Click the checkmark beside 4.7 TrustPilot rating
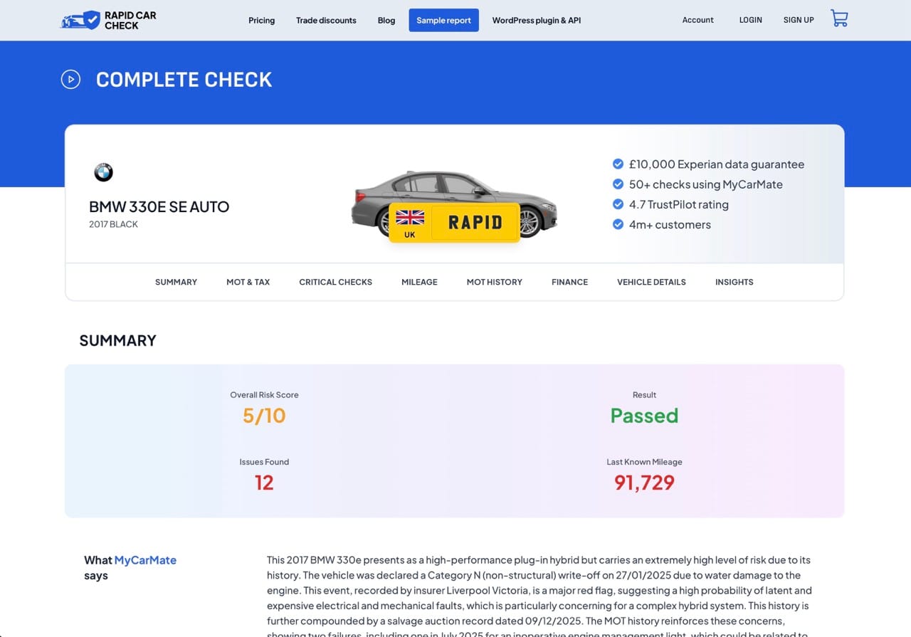 tap(618, 204)
